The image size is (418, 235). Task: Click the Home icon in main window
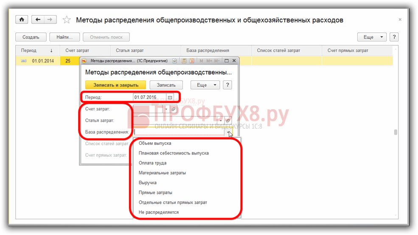click(x=22, y=20)
